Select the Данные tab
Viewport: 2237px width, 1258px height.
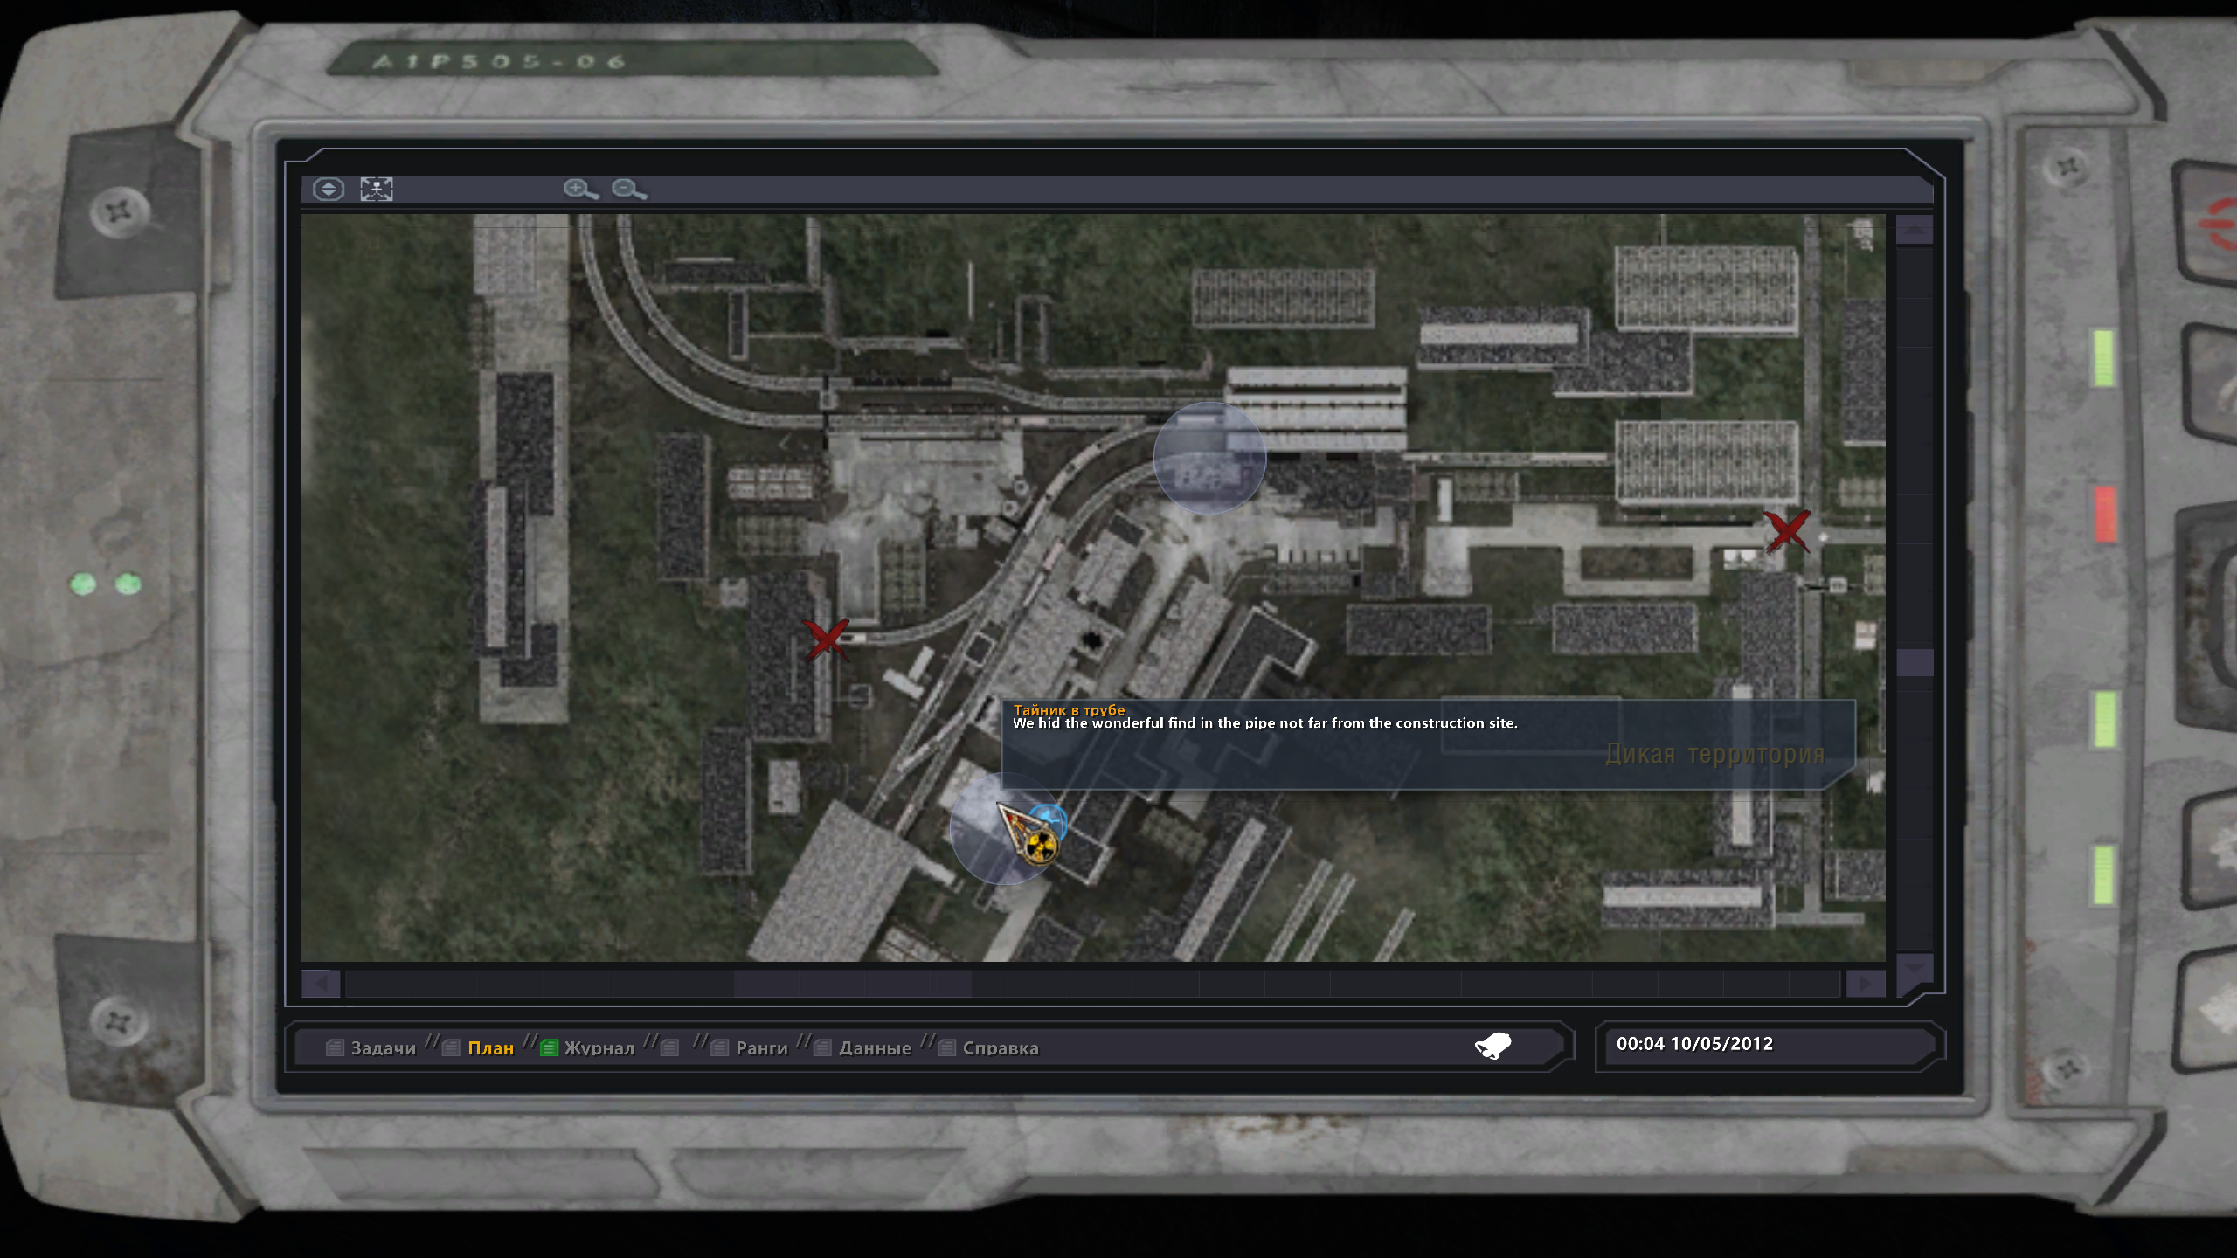pyautogui.click(x=874, y=1047)
